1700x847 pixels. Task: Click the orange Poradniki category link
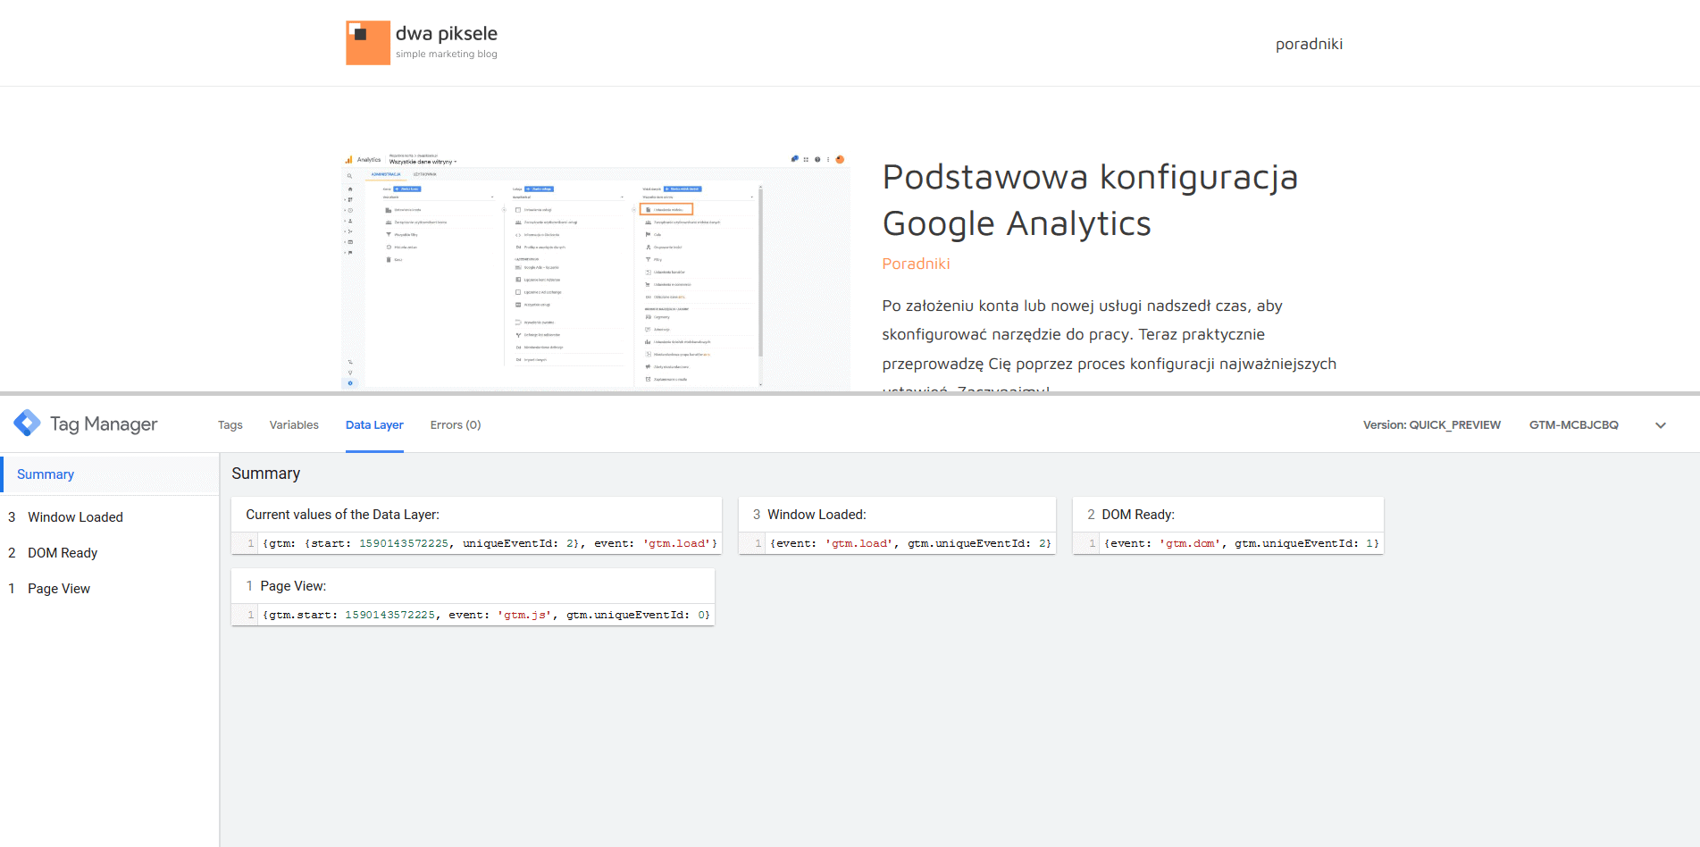pyautogui.click(x=916, y=264)
